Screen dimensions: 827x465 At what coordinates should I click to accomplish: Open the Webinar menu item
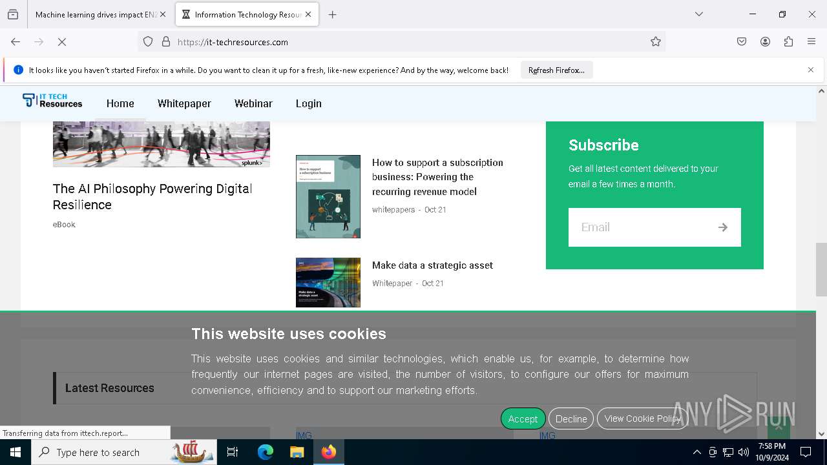tap(253, 103)
